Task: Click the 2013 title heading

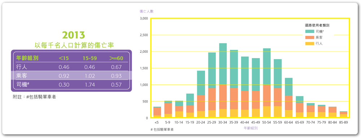Action: pos(73,35)
